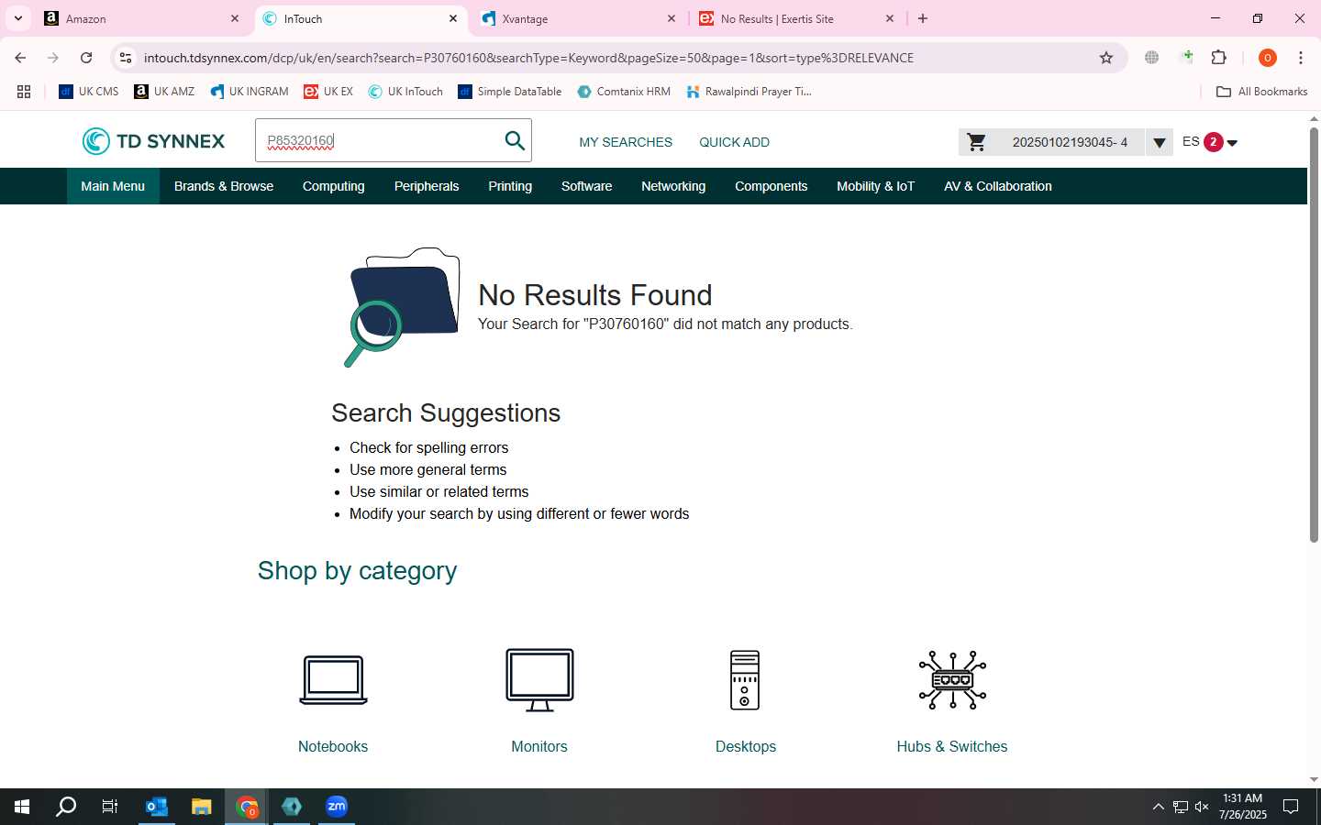This screenshot has width=1321, height=825.
Task: Open the Brands & Browse menu
Action: pyautogui.click(x=224, y=186)
